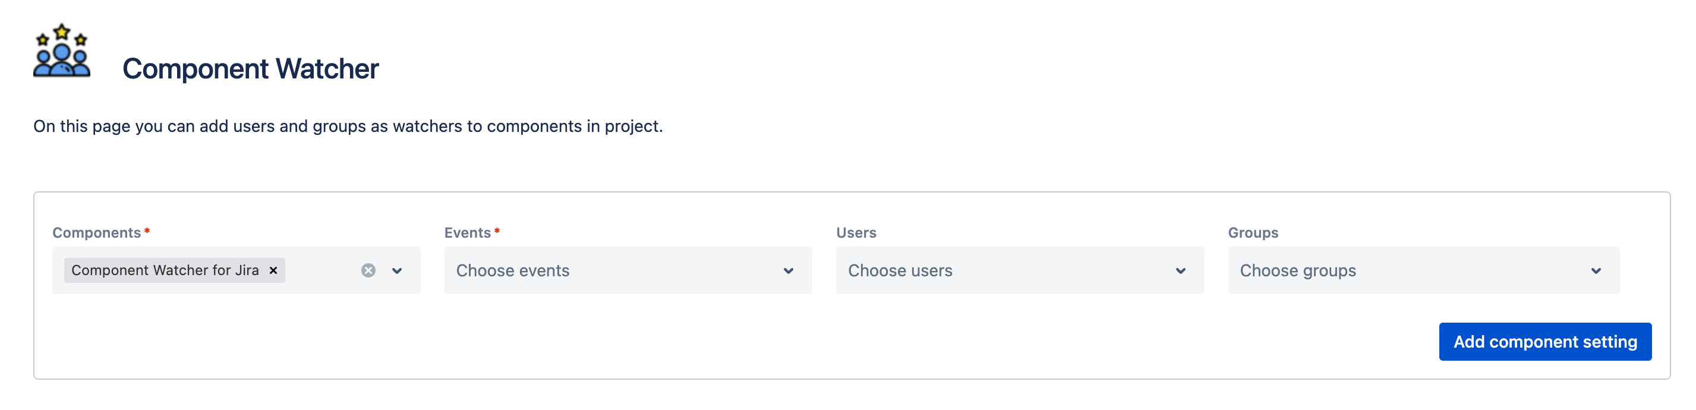
Task: Click the page description text
Action: click(x=348, y=127)
